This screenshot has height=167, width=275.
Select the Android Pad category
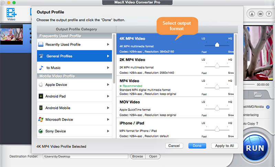click(x=75, y=96)
